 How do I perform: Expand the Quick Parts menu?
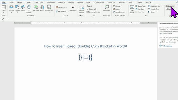pyautogui.click(x=141, y=6)
